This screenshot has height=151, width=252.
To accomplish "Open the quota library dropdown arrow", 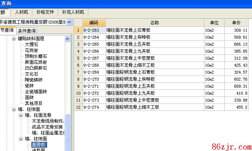I will click(x=69, y=22).
